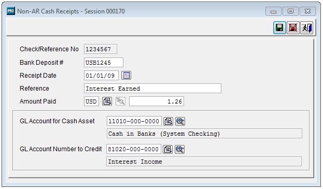Image resolution: width=323 pixels, height=189 pixels.
Task: Open lookup list for GL Account Number to Credit
Action: tap(167, 149)
